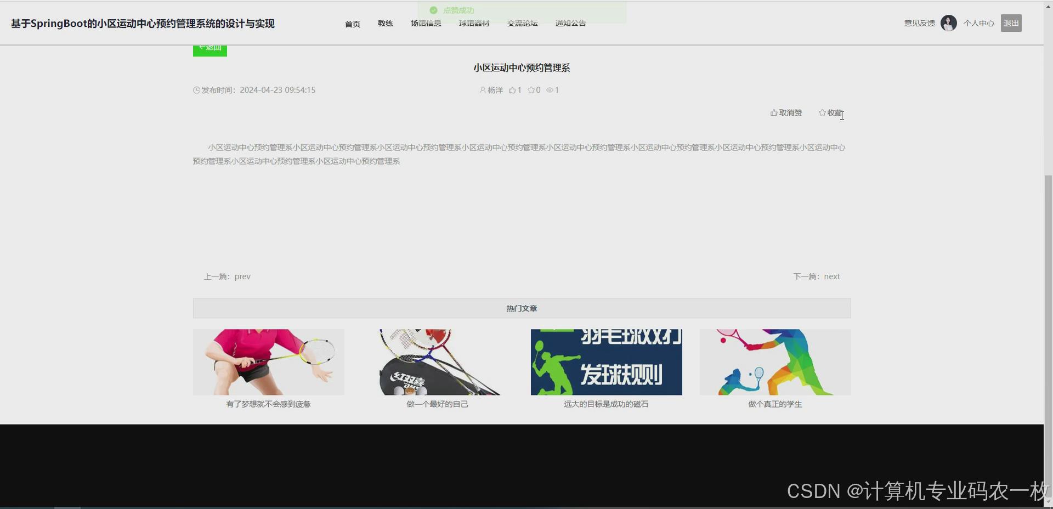Click the author 杨洋 user icon

click(x=483, y=90)
